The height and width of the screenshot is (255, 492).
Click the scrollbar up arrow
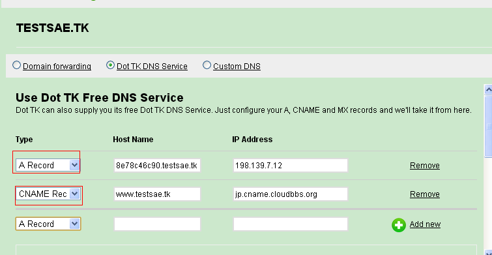pos(488,89)
